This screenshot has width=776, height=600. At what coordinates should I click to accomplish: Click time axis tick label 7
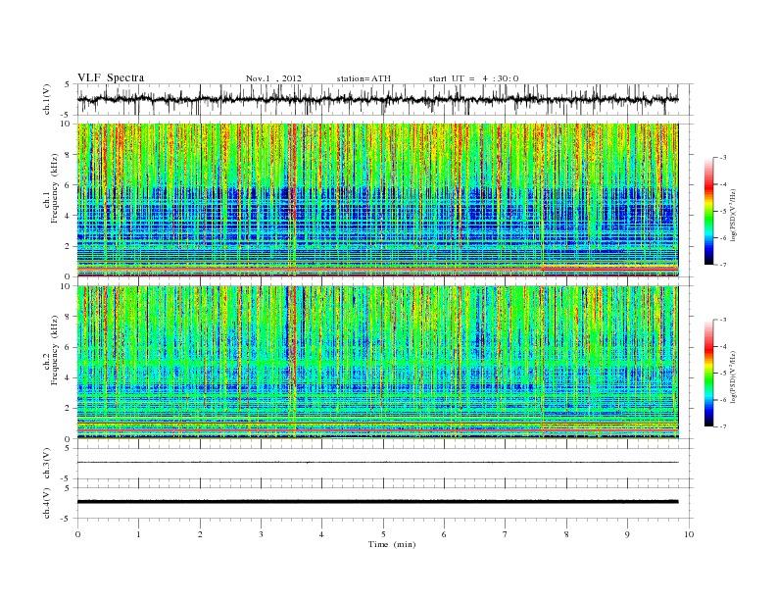coord(506,534)
